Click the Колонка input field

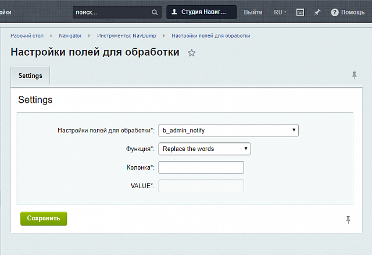click(x=201, y=167)
